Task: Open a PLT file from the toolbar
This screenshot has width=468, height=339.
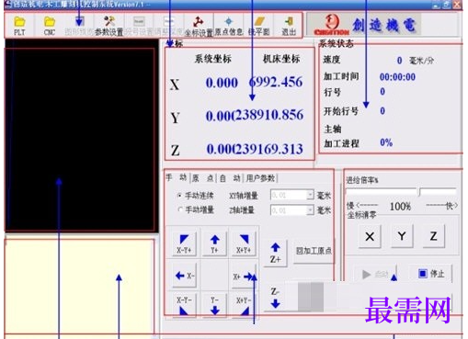Action: pos(19,26)
